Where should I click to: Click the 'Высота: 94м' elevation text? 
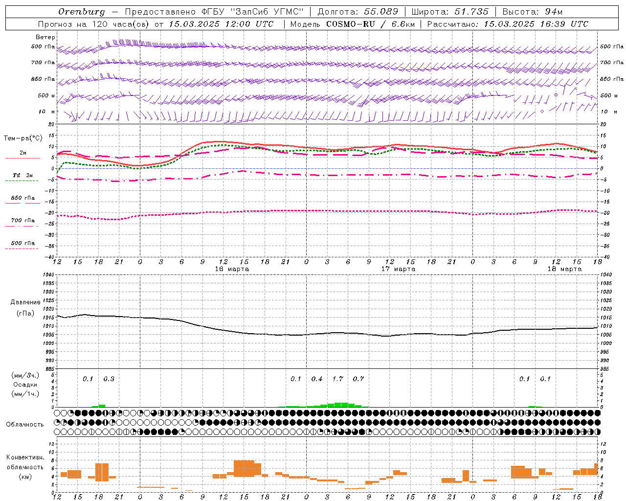point(533,12)
